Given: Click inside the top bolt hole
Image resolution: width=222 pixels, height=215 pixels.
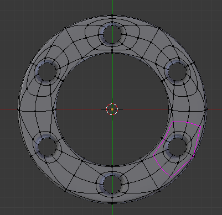Looking at the screenshot, I should click(112, 35).
